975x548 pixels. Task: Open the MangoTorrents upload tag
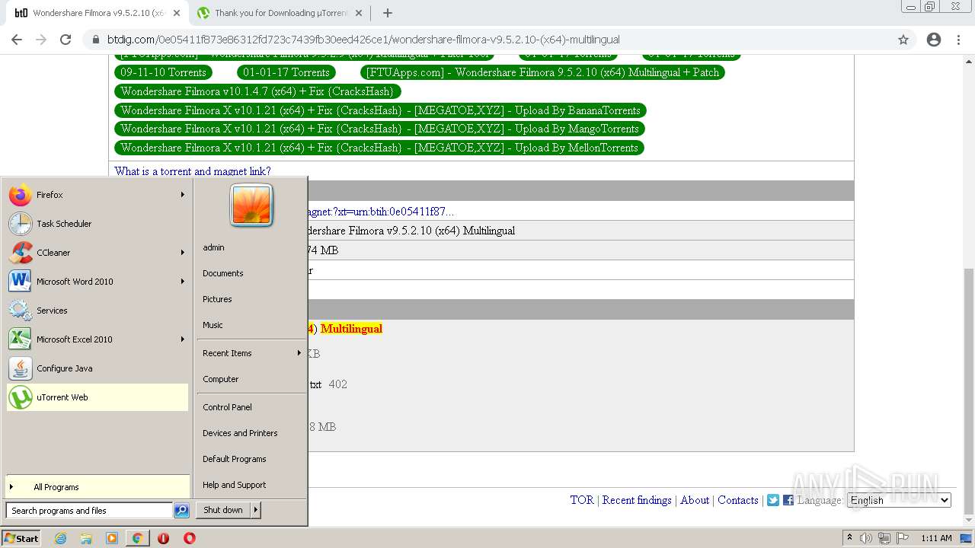pos(379,129)
